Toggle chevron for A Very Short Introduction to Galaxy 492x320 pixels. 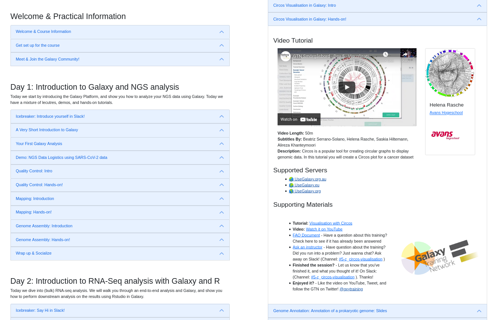[x=222, y=130]
